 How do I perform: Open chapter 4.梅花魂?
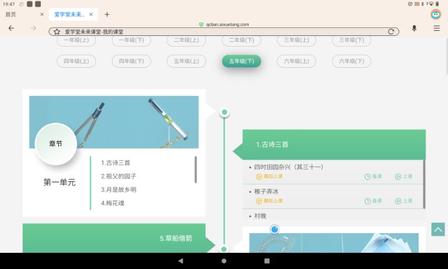tap(113, 203)
